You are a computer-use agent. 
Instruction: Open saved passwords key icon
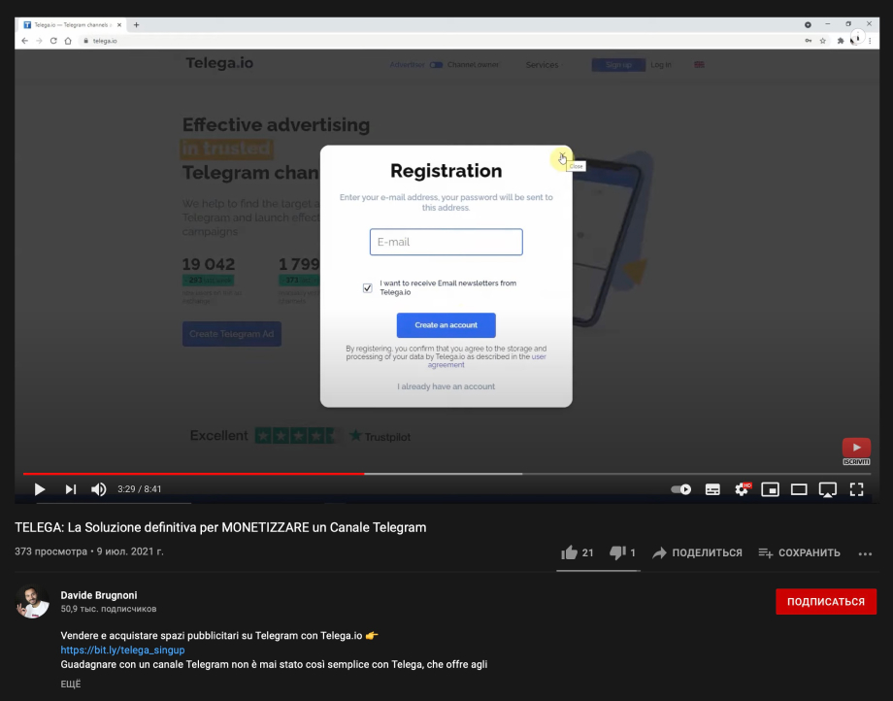coord(809,41)
